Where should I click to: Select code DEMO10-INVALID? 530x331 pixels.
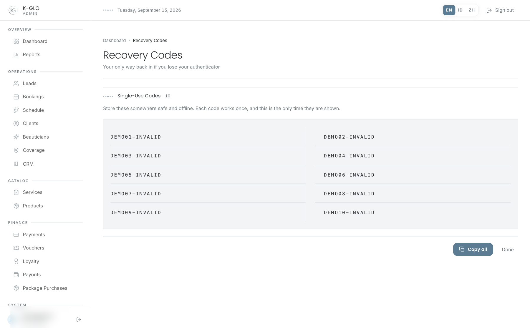[349, 212]
